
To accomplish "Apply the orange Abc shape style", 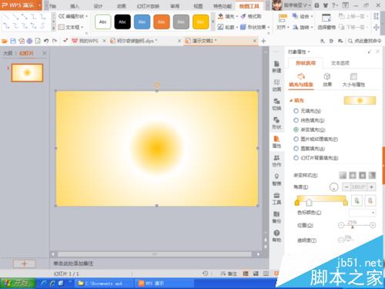I will tap(162, 22).
